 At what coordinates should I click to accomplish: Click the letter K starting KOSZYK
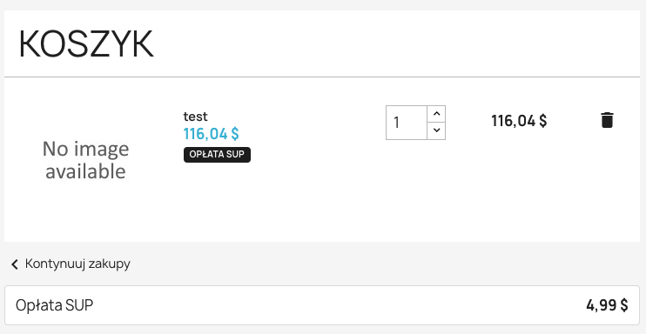click(29, 44)
